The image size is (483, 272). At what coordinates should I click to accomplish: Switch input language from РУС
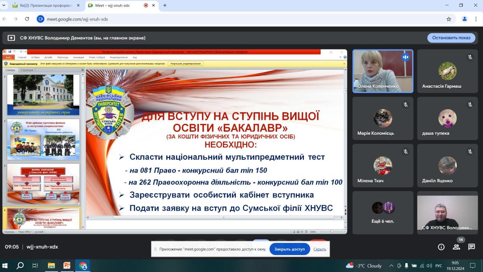tap(439, 266)
